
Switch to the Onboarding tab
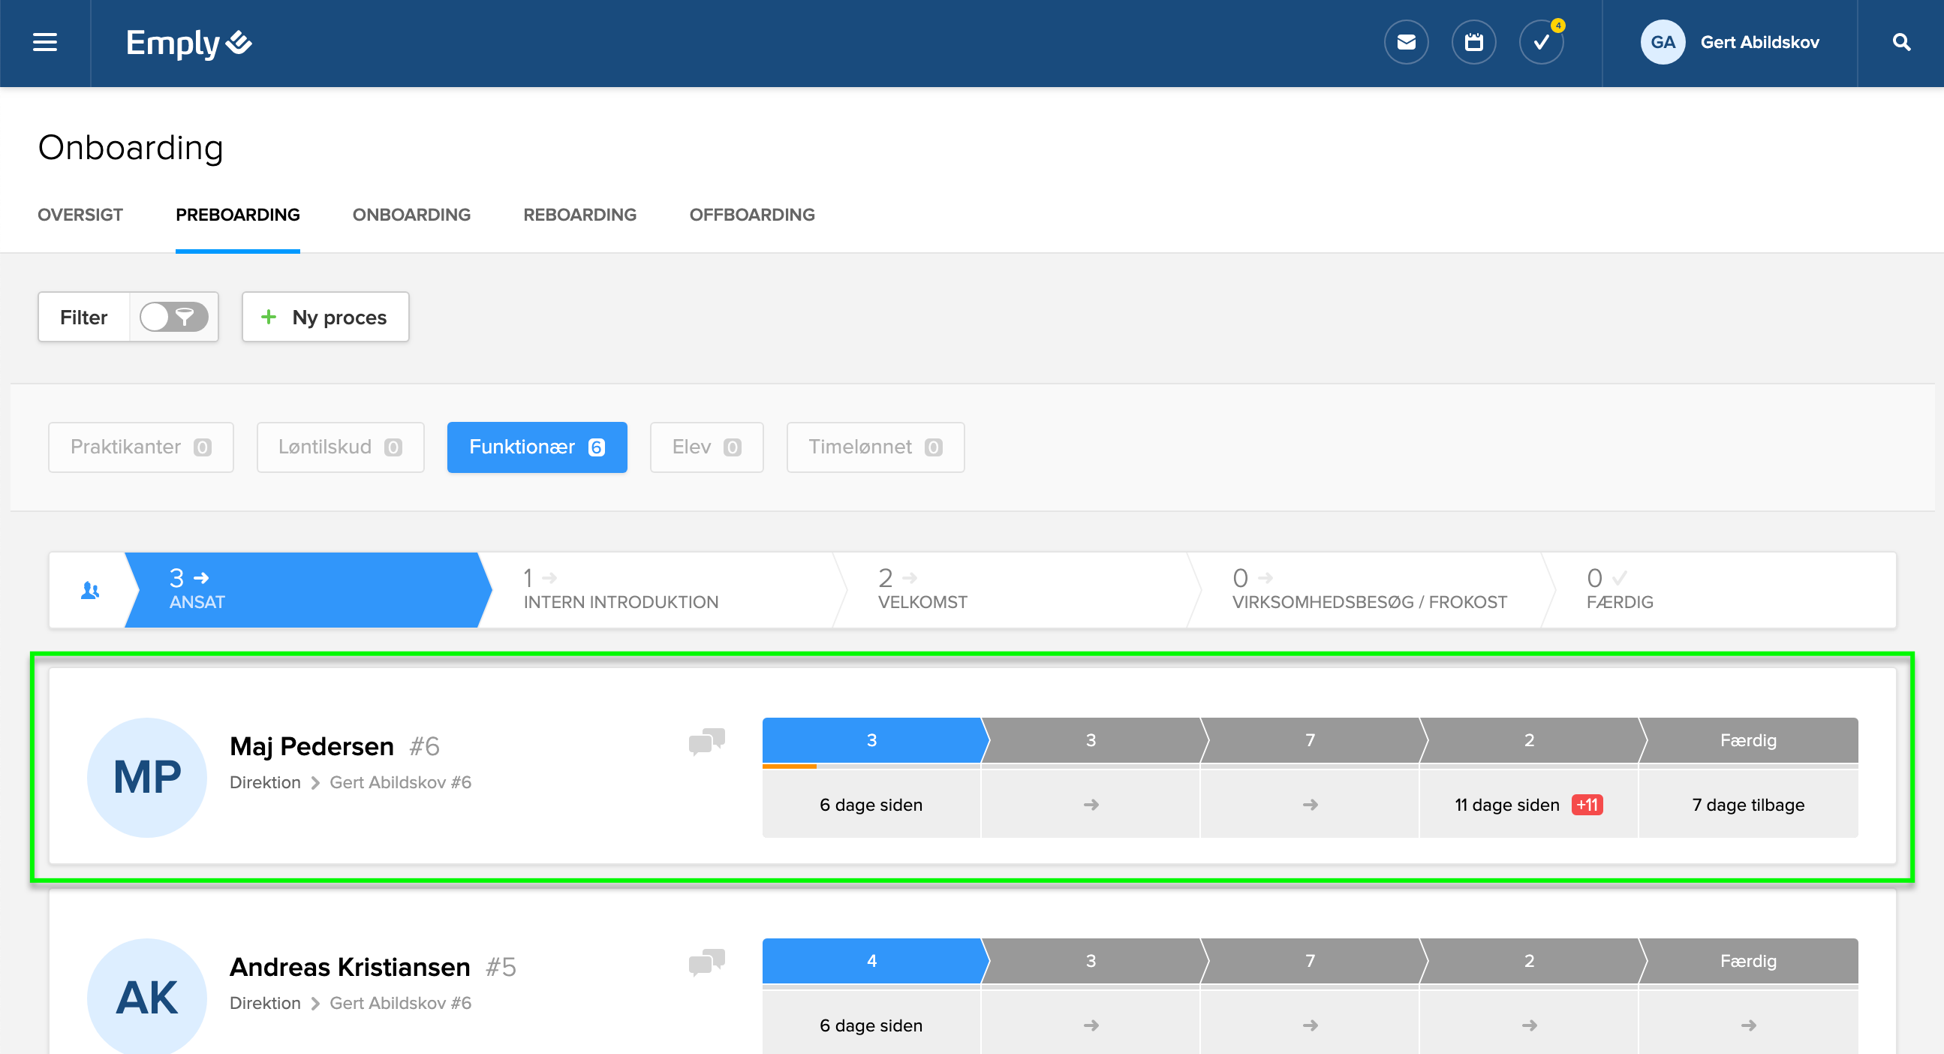point(411,215)
